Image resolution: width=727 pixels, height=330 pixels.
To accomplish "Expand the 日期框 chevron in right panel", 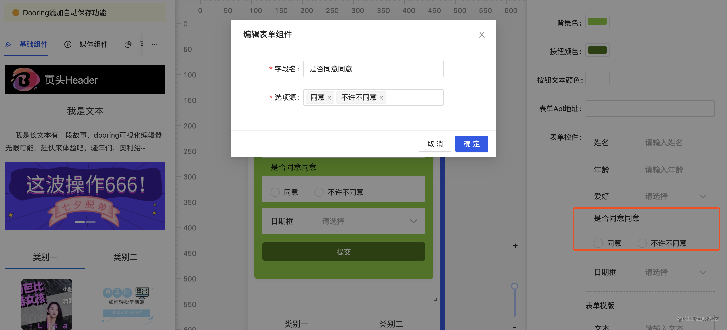I will [703, 272].
